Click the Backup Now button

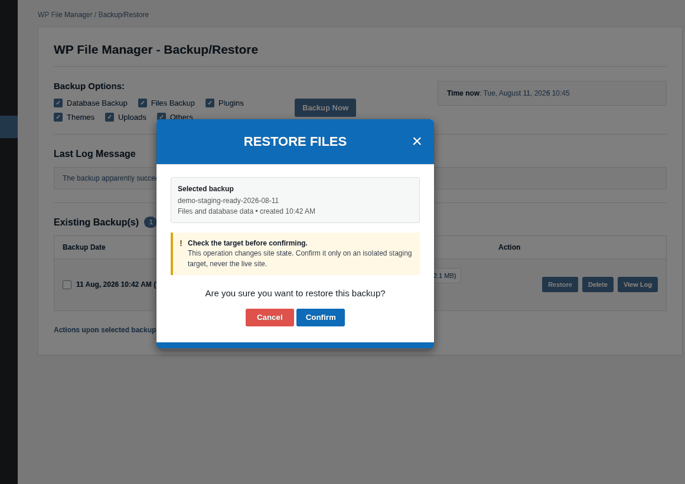pyautogui.click(x=325, y=108)
